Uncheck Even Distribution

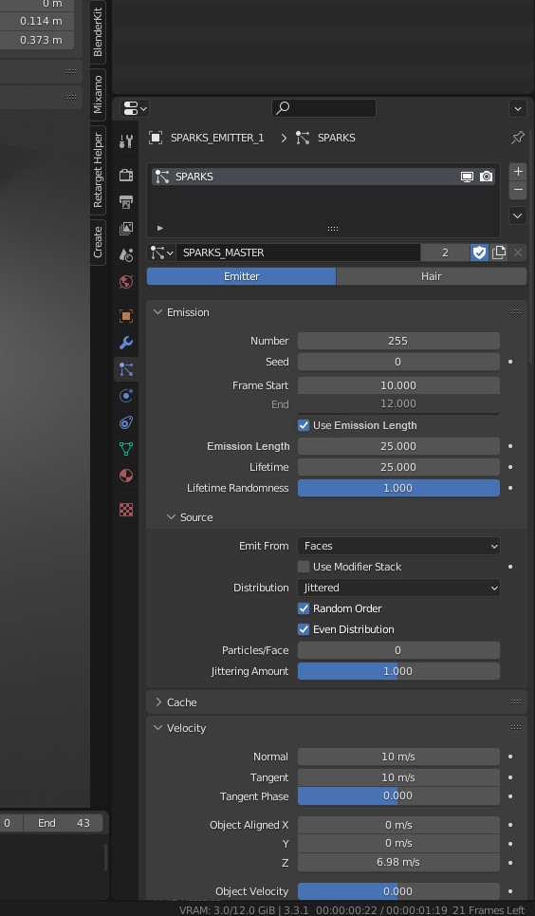[304, 629]
